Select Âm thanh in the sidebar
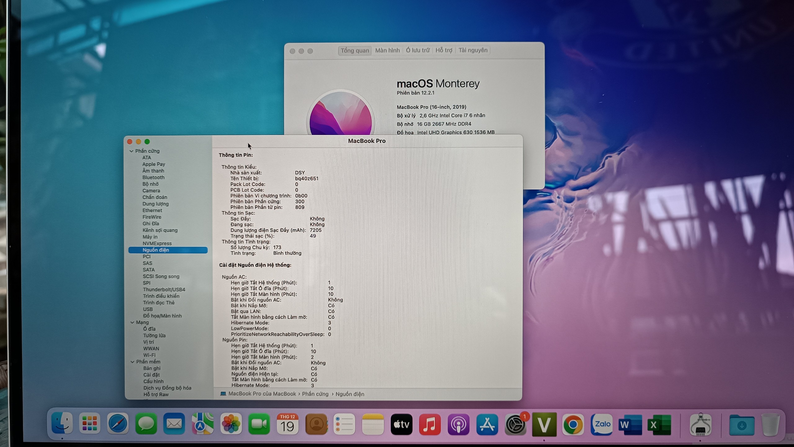794x447 pixels. (x=153, y=171)
